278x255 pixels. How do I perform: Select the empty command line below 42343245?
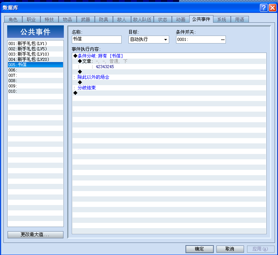pyautogui.click(x=169, y=72)
